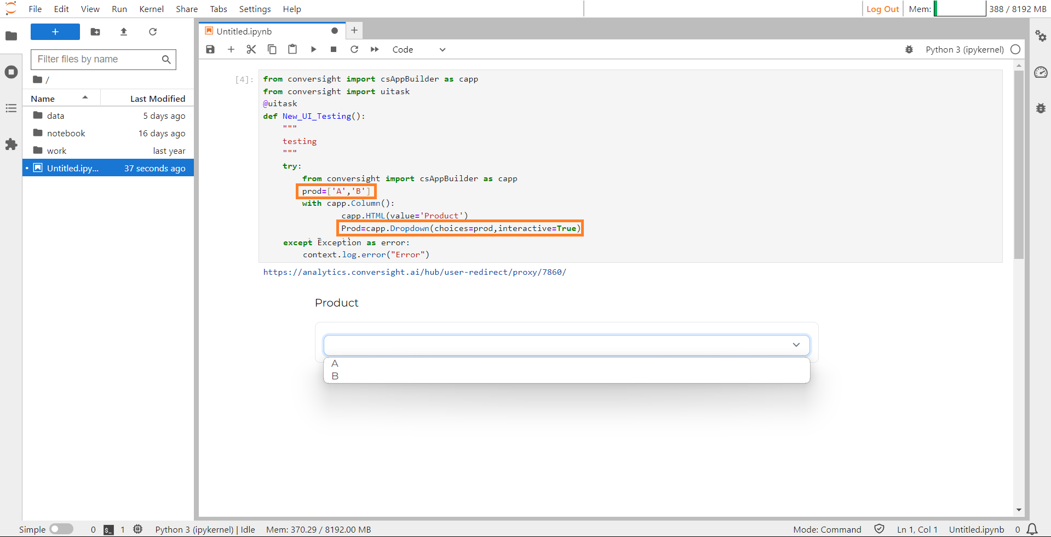Click Ln 1, Col 1 in status bar

click(x=917, y=529)
